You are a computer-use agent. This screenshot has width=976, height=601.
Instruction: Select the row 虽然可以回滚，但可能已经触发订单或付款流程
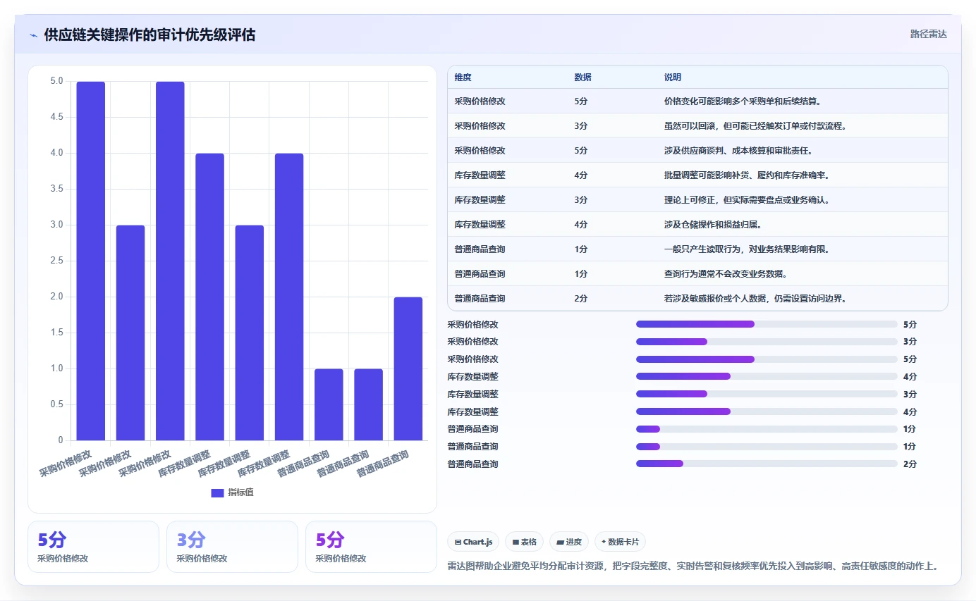[x=697, y=126]
